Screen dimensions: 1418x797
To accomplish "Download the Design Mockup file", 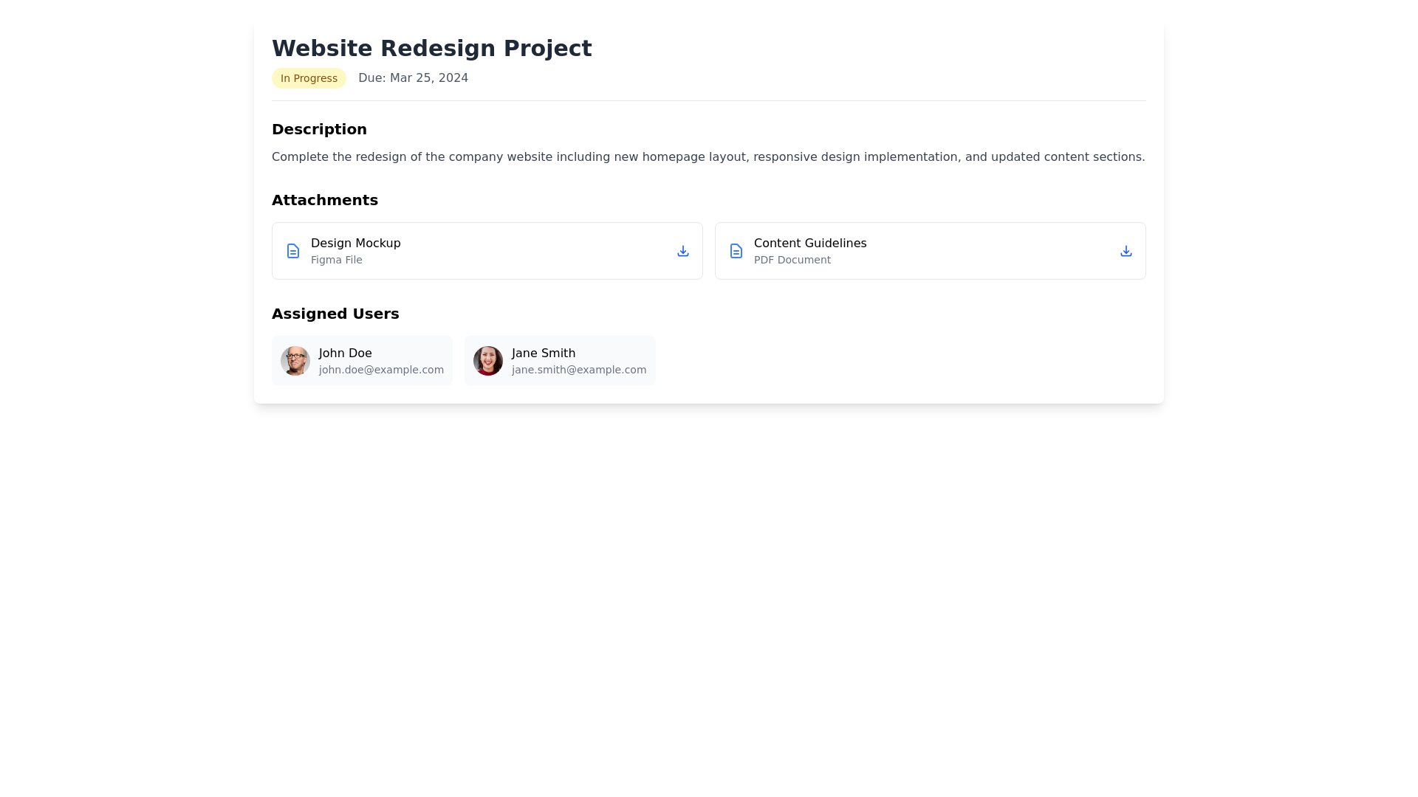I will (682, 251).
